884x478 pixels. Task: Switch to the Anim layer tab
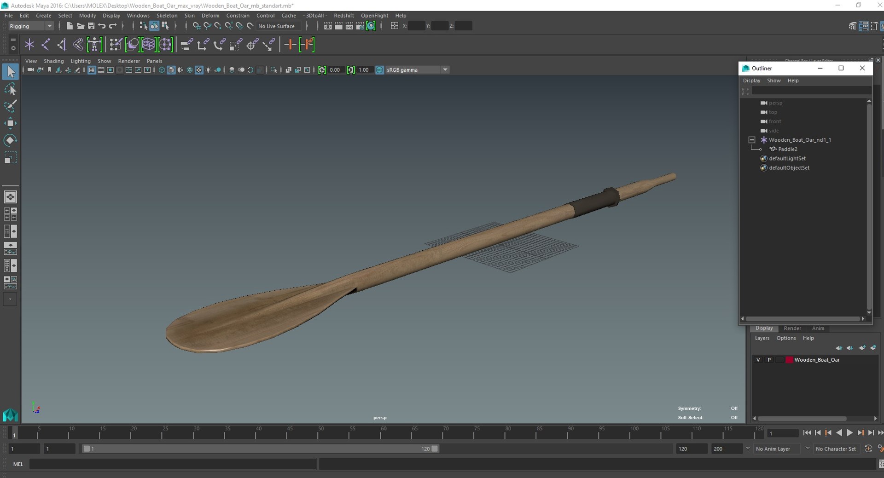tap(818, 328)
